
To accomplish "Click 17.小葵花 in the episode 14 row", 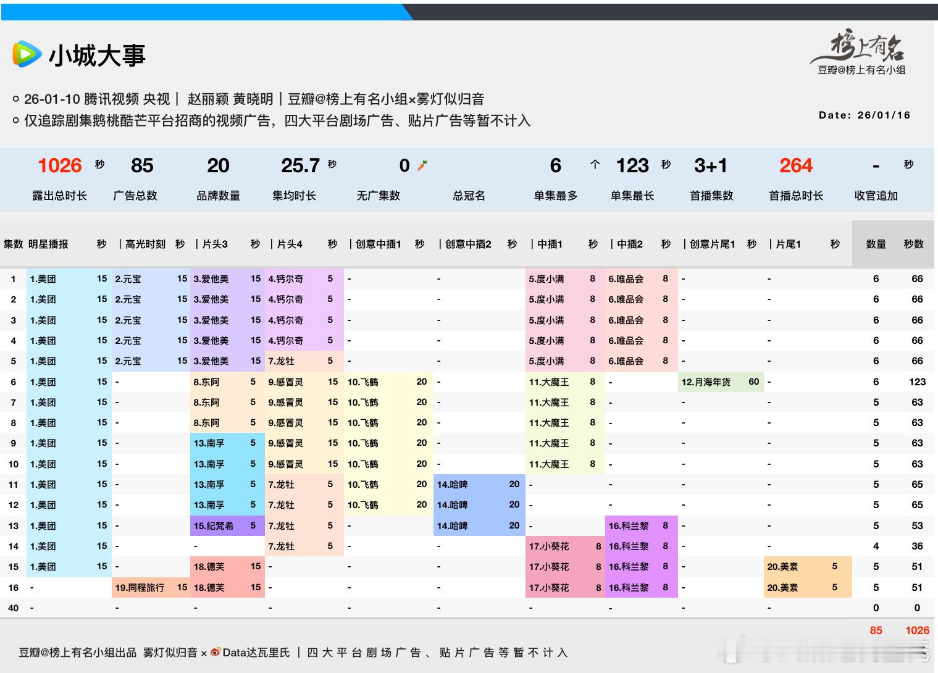I will (548, 546).
